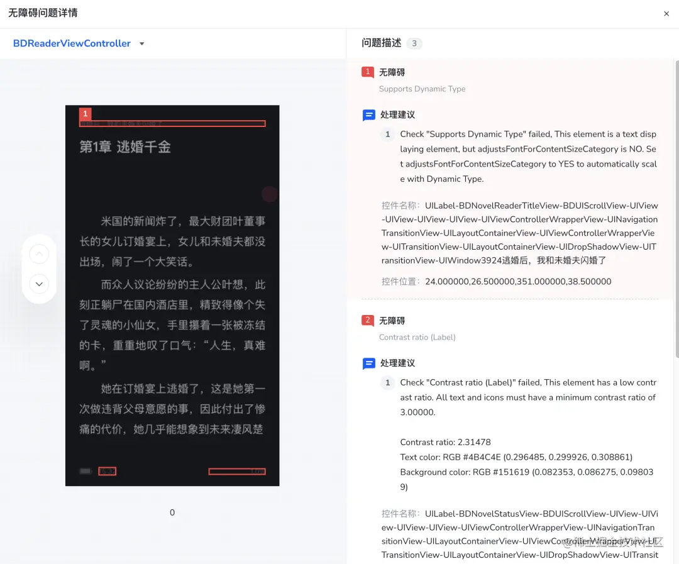The image size is (679, 564).
Task: Click the up chevron to view previous issue
Action: [x=39, y=253]
